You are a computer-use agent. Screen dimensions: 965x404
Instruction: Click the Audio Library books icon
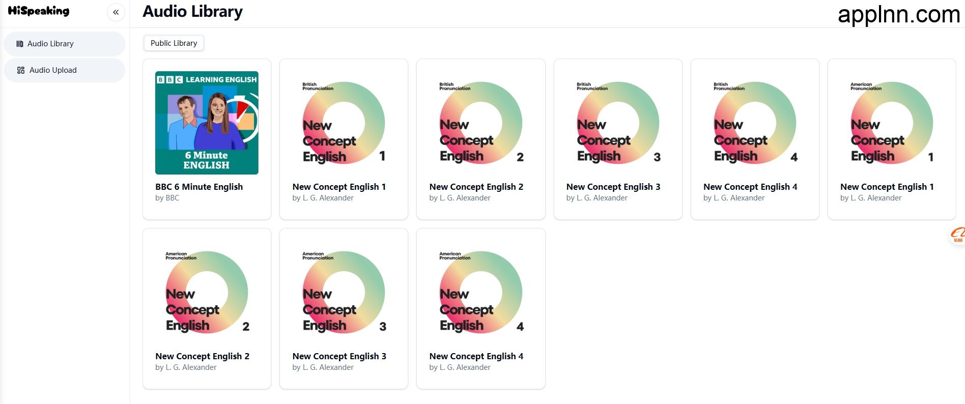pyautogui.click(x=20, y=44)
